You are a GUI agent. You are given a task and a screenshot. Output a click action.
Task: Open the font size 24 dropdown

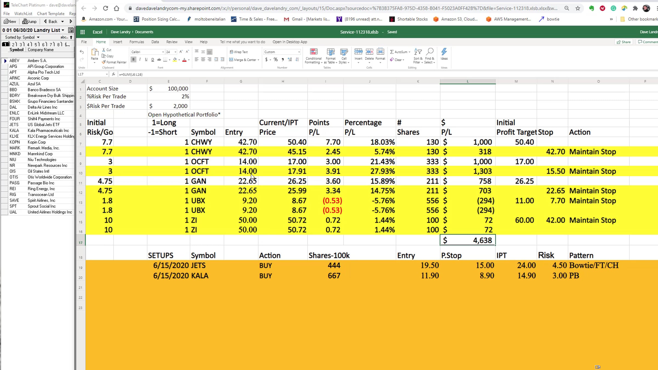175,52
